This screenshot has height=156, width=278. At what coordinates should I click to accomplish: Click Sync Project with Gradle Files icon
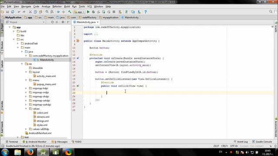(126, 12)
